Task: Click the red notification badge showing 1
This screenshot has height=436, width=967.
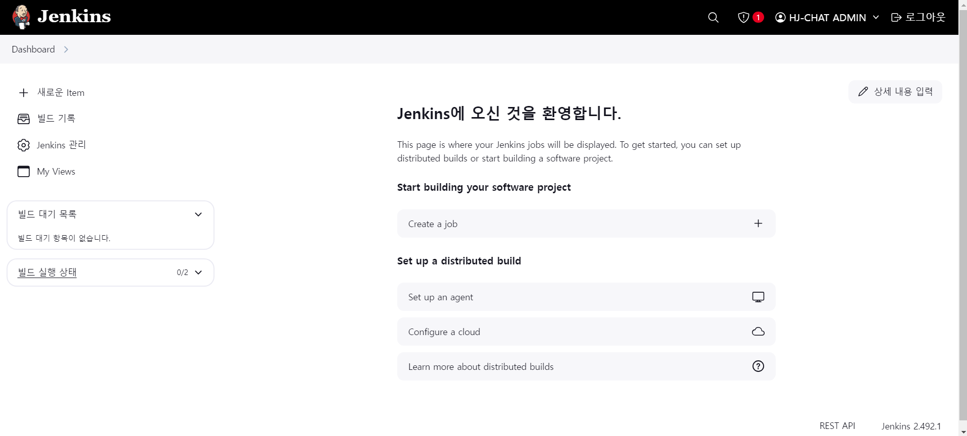Action: (758, 18)
